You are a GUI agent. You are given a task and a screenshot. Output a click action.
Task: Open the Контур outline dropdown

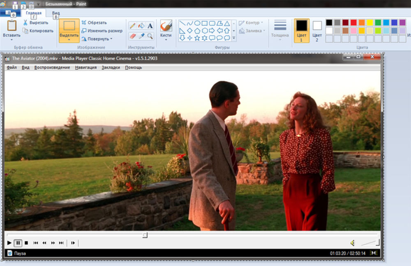point(251,23)
